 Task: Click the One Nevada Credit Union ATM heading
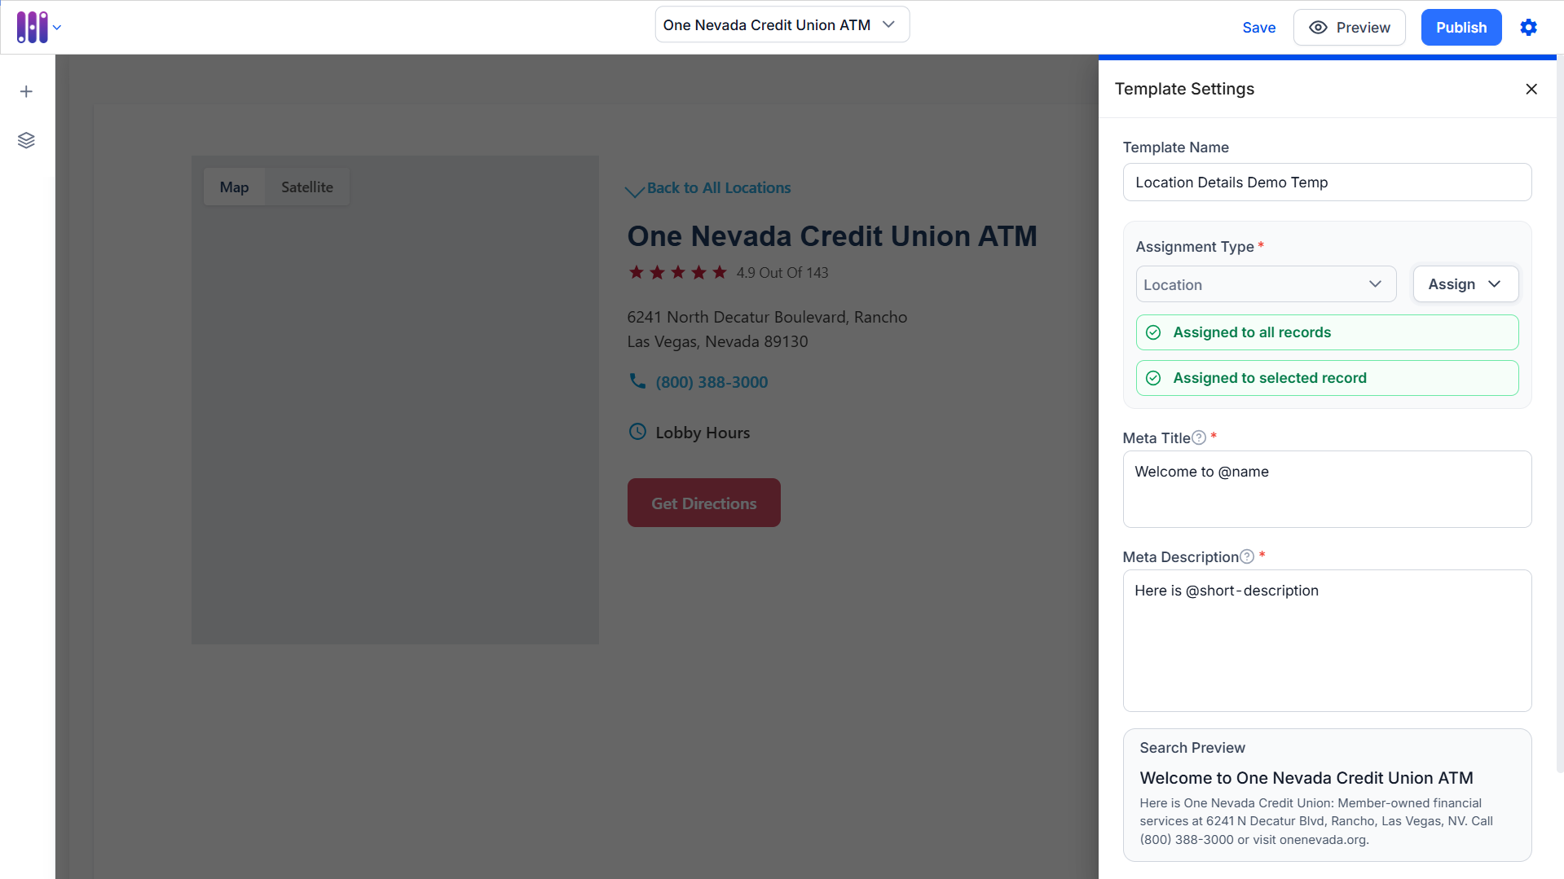832,236
